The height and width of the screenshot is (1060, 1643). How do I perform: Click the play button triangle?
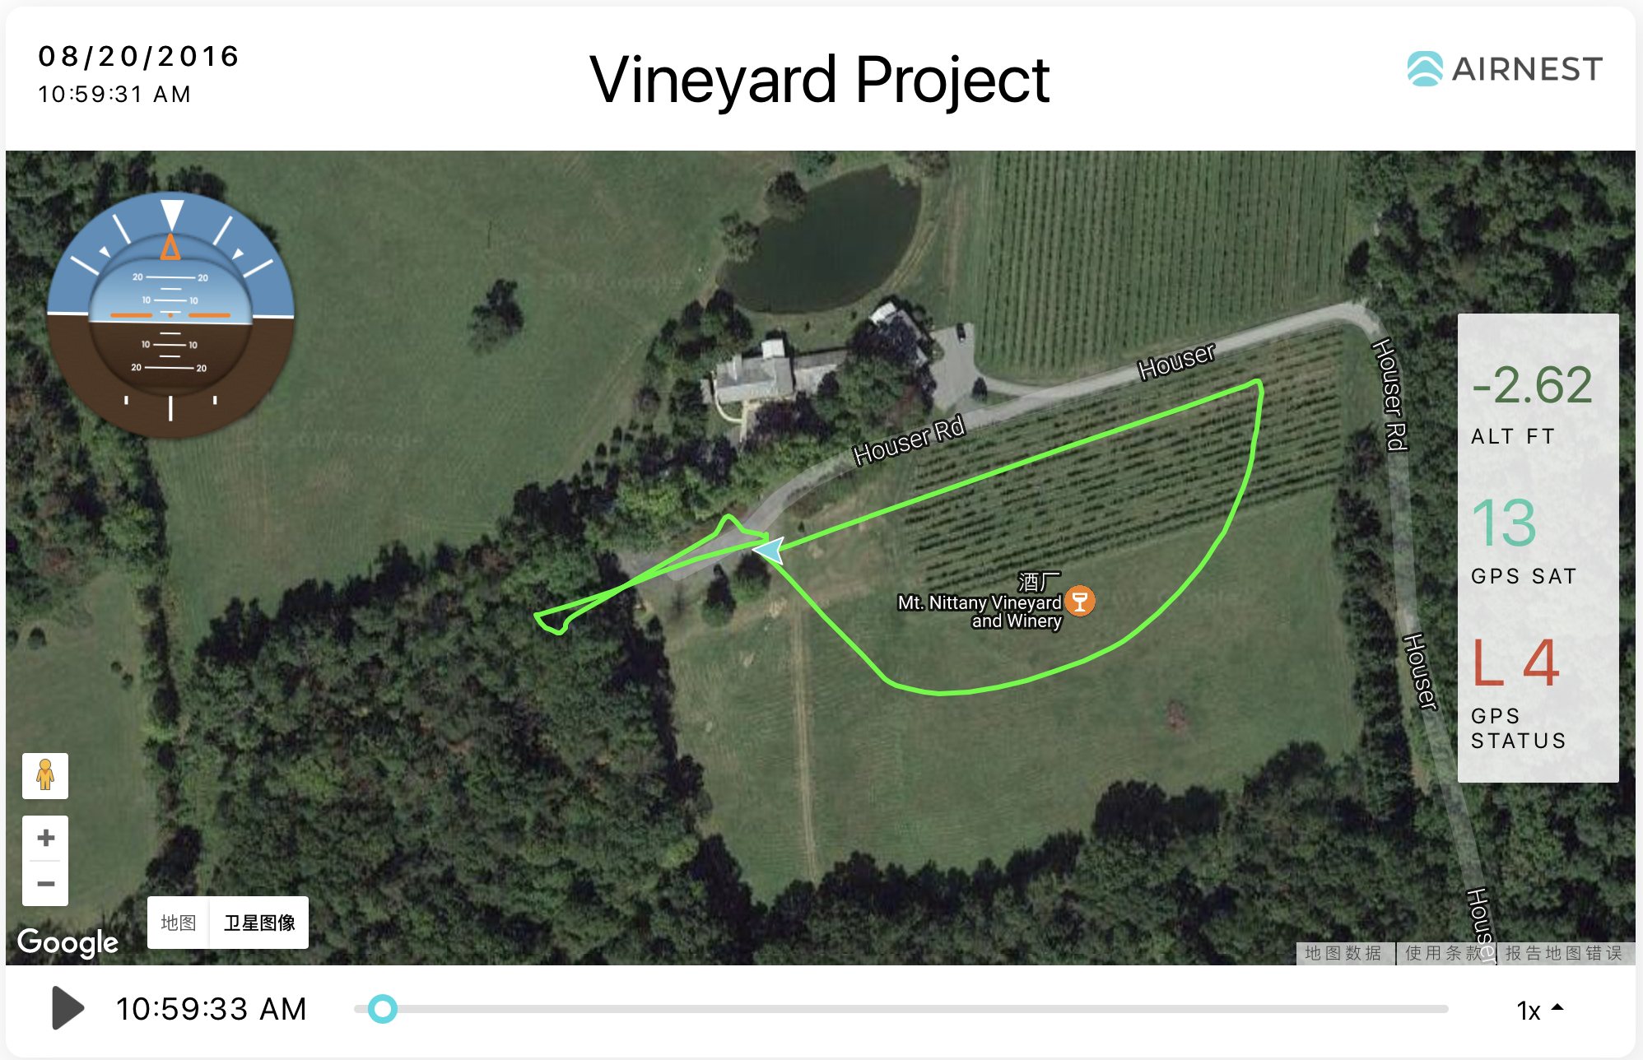(67, 1008)
